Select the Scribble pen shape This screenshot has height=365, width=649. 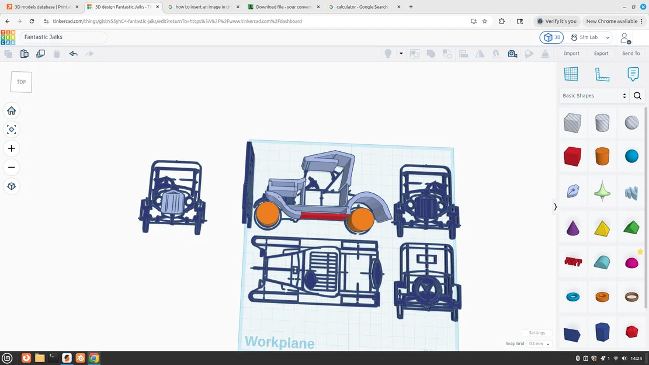click(x=573, y=191)
